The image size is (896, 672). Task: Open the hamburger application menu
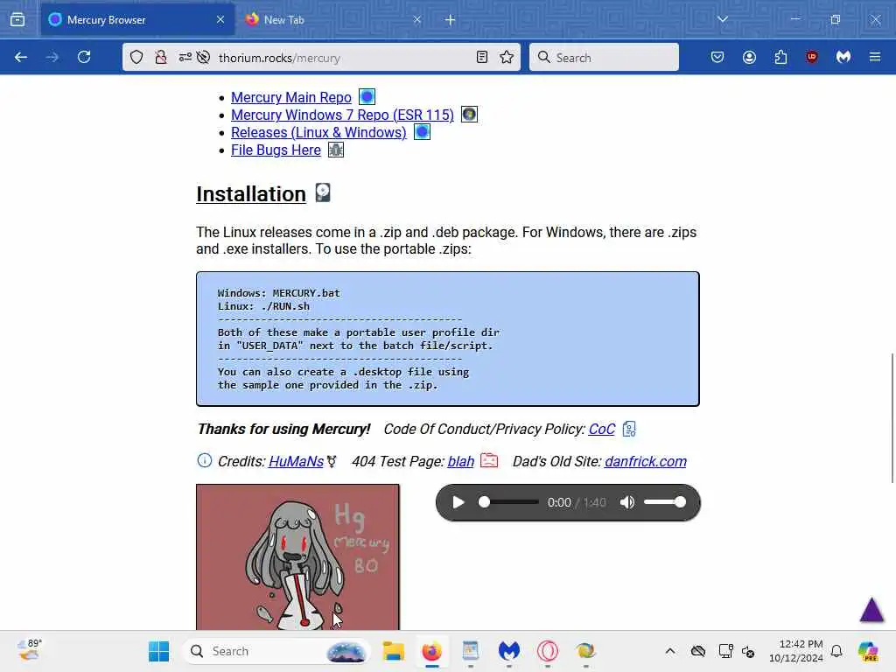(875, 57)
